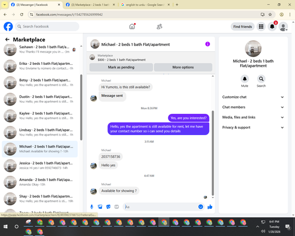Navigate back in browser
Image resolution: width=295 pixels, height=236 pixels.
point(5,14)
